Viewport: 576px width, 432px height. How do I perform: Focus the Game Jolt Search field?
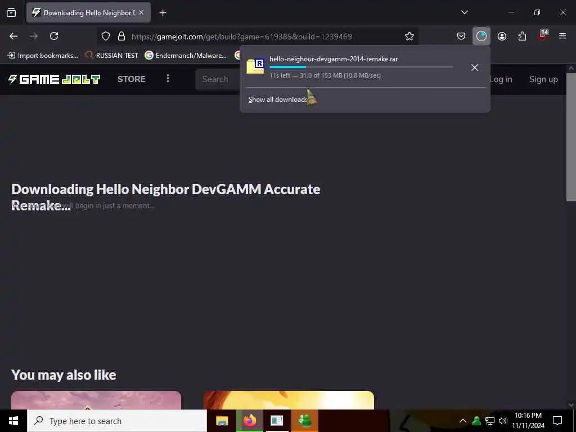(x=218, y=79)
